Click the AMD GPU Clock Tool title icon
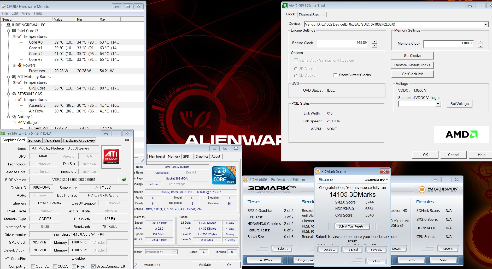Viewport: 492px width, 269px height. (x=285, y=6)
